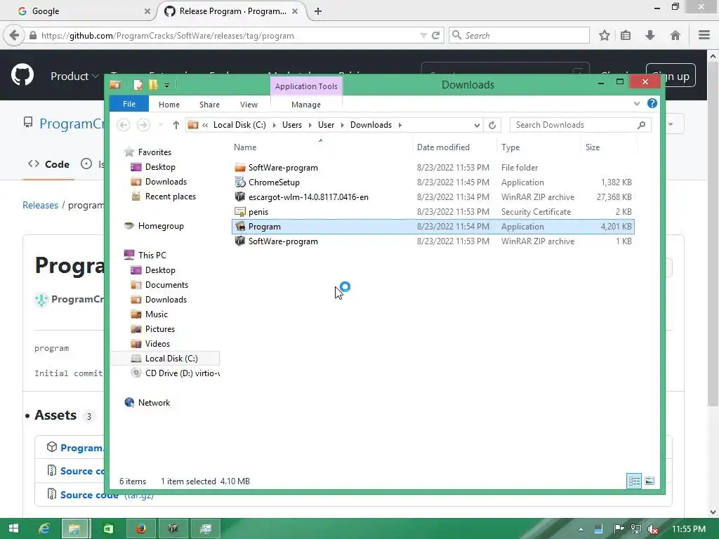
Task: Go back in Firefox browser
Action: tap(14, 35)
